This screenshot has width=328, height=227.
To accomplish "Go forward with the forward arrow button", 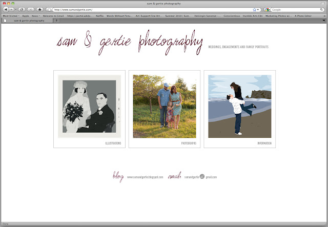I will [x=11, y=9].
